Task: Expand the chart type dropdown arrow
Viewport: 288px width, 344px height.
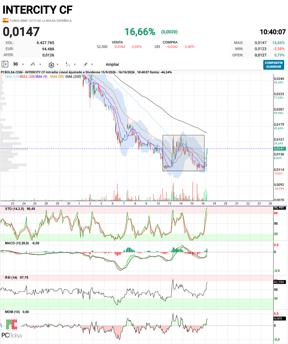Action: pyautogui.click(x=40, y=64)
